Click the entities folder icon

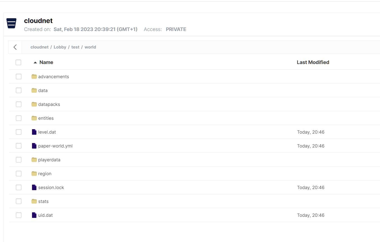tap(34, 118)
